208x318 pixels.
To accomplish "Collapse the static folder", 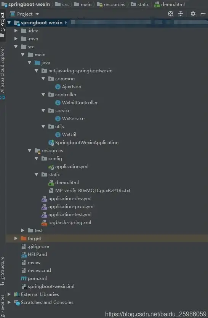I will tap(37, 175).
